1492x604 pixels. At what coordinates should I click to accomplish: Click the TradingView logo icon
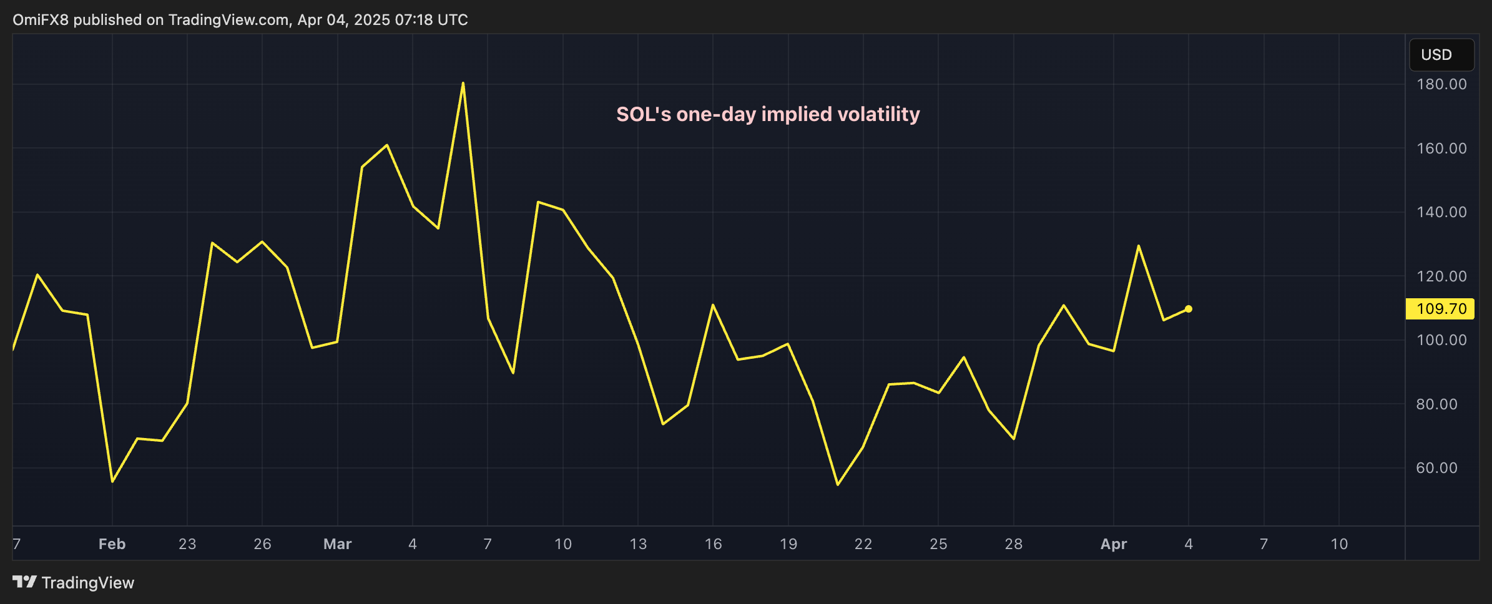[x=24, y=583]
